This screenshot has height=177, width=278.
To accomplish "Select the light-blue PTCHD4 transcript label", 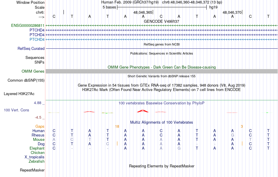I will pyautogui.click(x=37, y=39).
